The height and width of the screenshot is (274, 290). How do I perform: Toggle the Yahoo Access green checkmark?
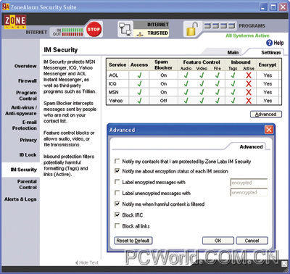[139, 101]
